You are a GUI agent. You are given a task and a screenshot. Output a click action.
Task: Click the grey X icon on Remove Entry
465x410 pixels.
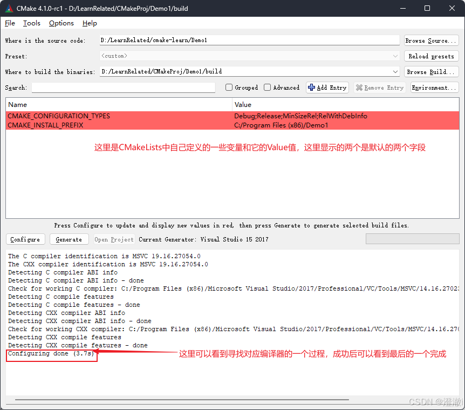(x=359, y=88)
